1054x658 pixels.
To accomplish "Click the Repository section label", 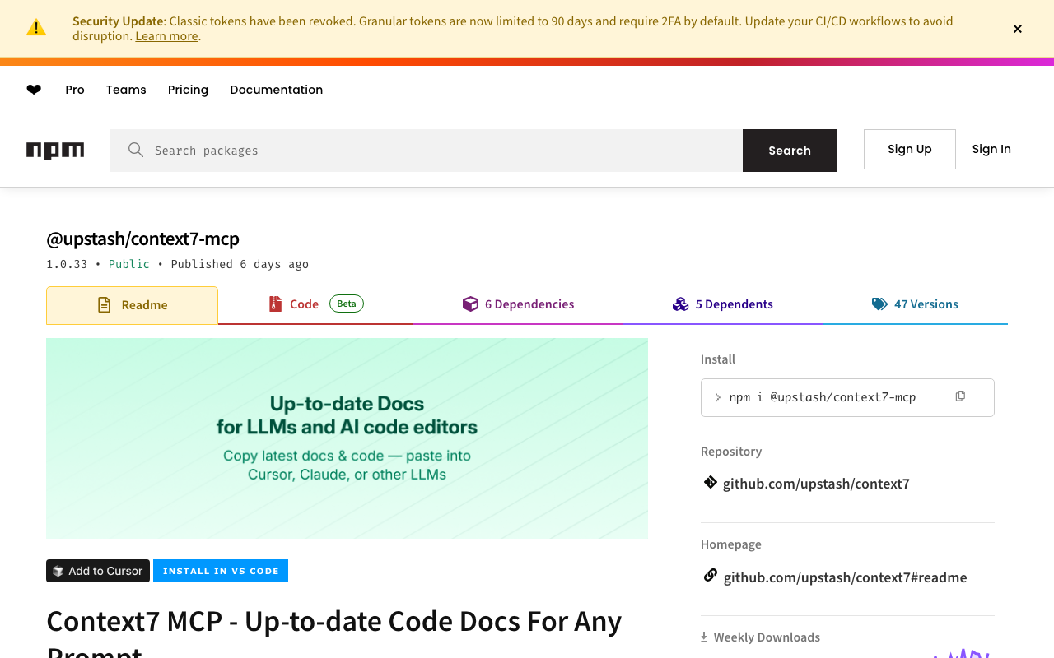I will pos(731,452).
